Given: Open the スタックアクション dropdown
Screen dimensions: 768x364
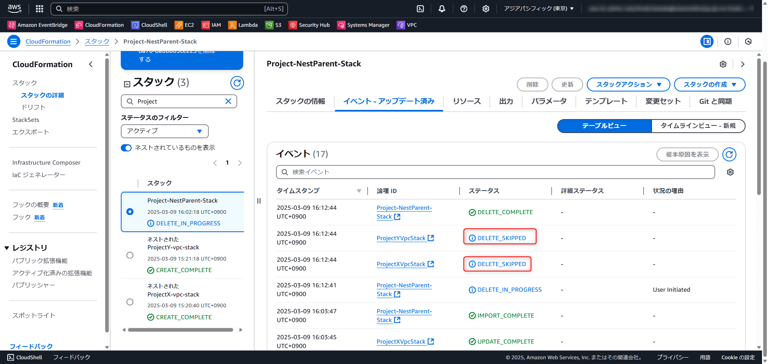Looking at the screenshot, I should [628, 84].
